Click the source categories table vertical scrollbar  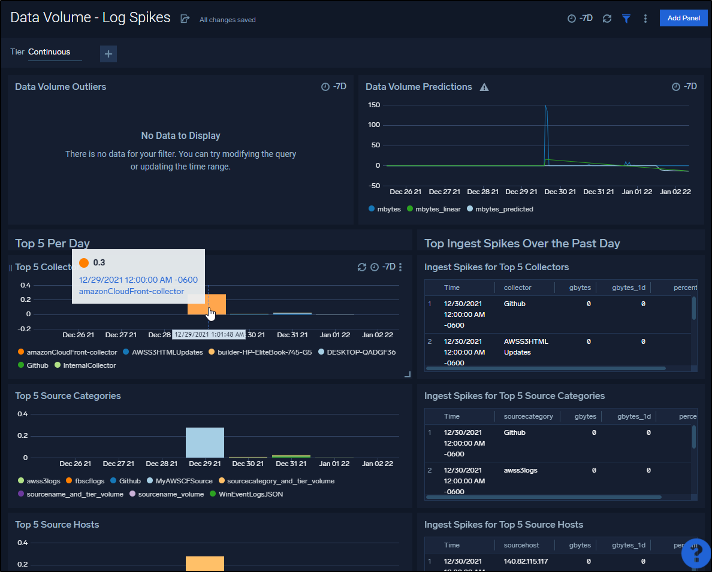[x=694, y=437]
